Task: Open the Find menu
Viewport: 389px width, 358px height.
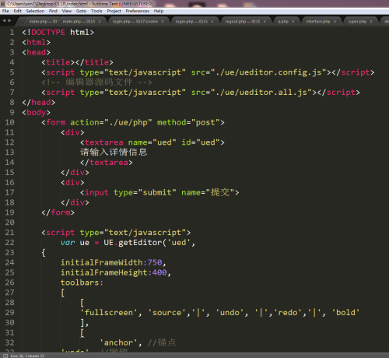Action: pyautogui.click(x=53, y=11)
